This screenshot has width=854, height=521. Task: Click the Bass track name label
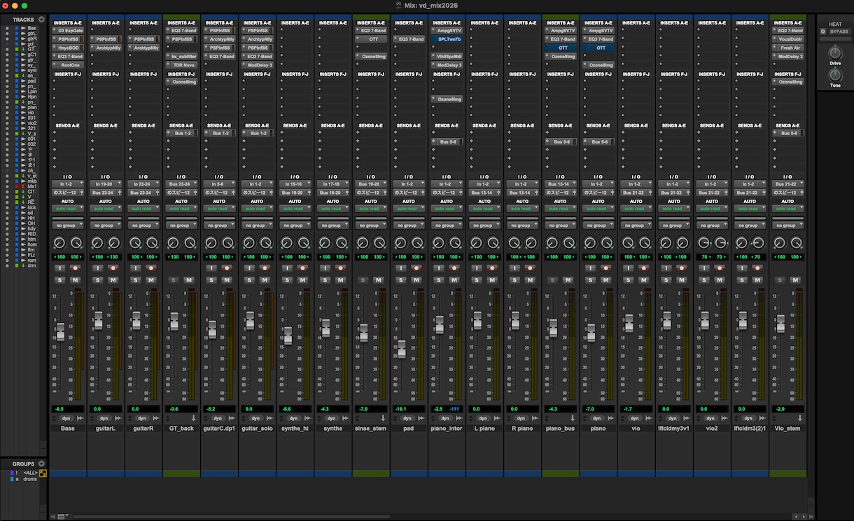[68, 428]
